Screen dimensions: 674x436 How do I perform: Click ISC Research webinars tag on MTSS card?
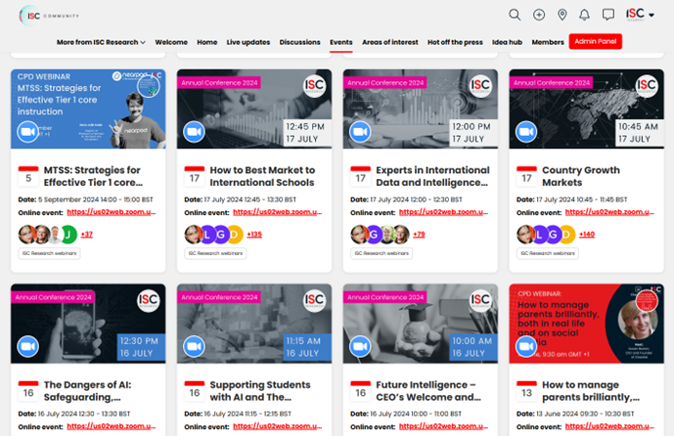point(49,253)
